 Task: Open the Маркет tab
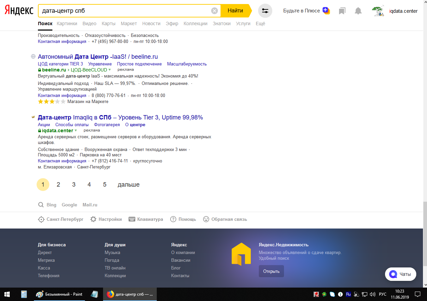129,23
